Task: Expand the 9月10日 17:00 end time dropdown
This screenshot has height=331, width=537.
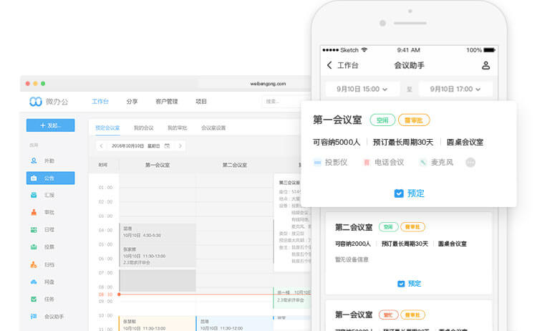Action: (x=455, y=90)
